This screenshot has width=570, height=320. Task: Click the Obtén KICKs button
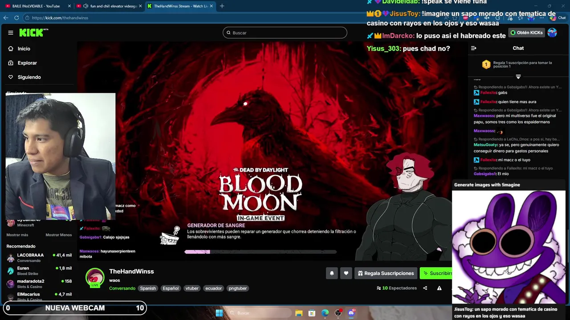[x=527, y=32]
